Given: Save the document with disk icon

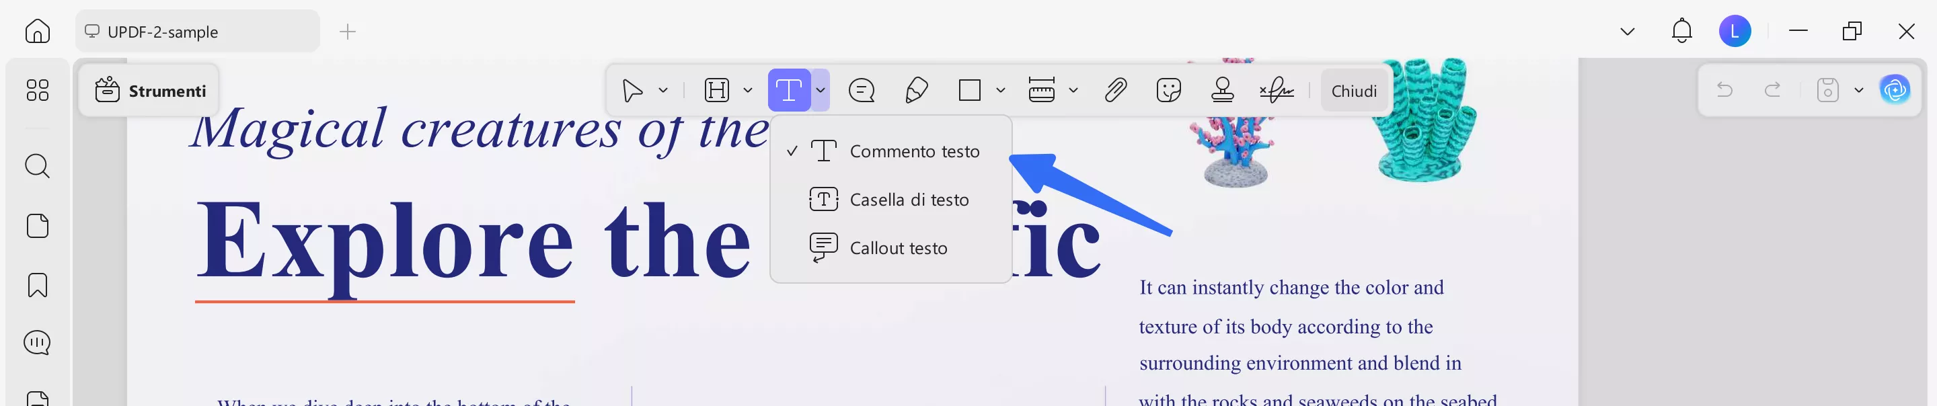Looking at the screenshot, I should [1827, 90].
